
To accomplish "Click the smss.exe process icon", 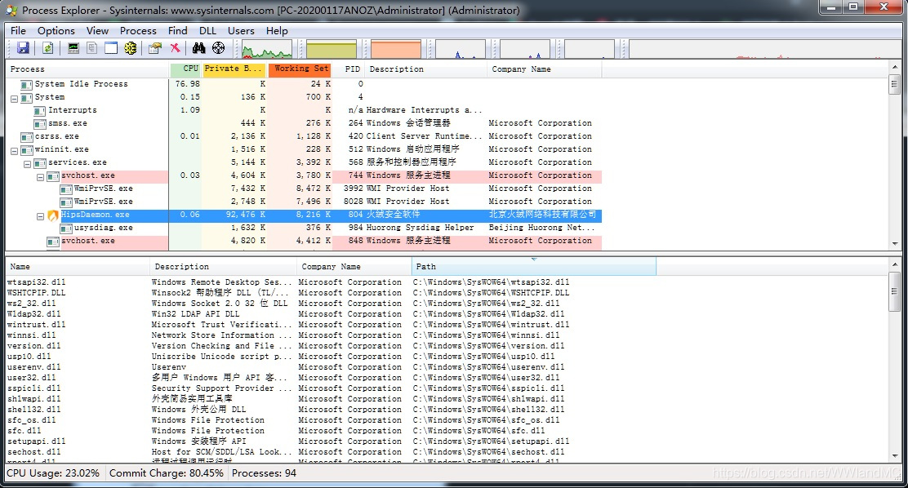I will [39, 124].
